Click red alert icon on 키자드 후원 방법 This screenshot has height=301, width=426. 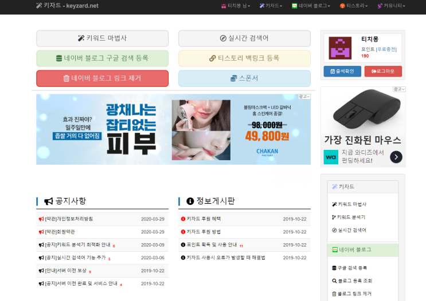[x=183, y=232]
